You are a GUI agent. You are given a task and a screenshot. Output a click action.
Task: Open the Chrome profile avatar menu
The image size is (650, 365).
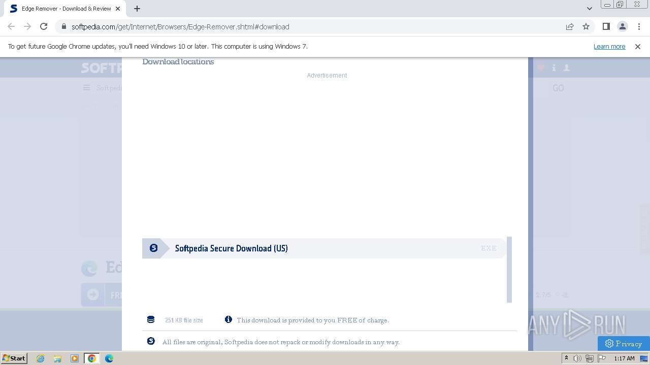tap(622, 27)
